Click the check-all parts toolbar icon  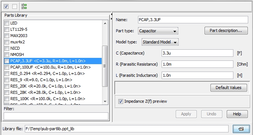(6, 6)
